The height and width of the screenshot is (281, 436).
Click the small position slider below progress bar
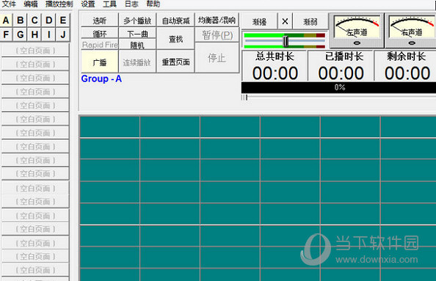tap(244, 97)
